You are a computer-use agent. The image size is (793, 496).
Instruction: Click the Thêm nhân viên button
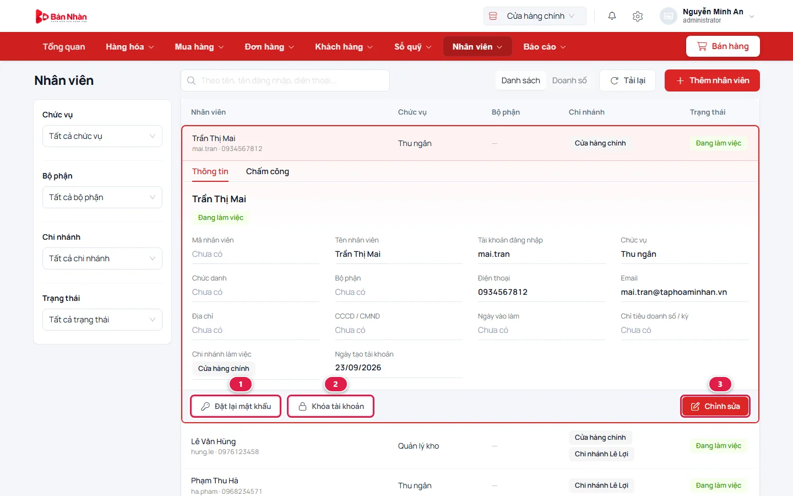tap(712, 80)
